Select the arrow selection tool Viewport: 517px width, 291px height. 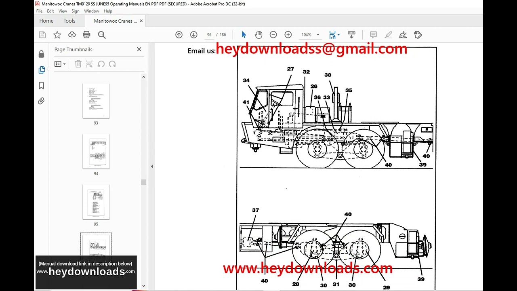[x=244, y=35]
